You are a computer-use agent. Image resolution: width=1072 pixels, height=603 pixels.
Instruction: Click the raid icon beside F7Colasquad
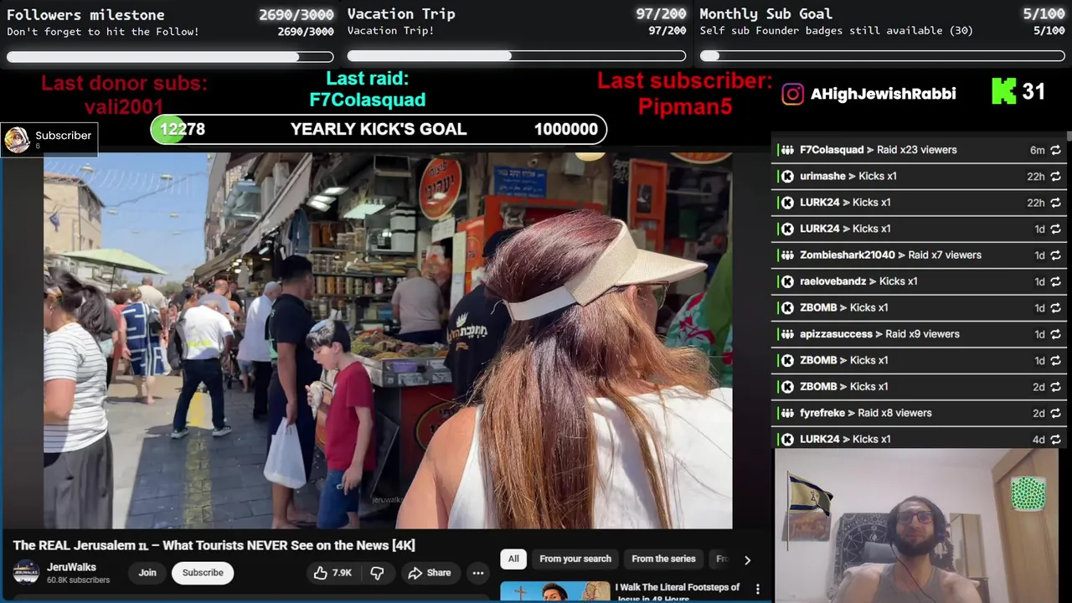(x=787, y=150)
